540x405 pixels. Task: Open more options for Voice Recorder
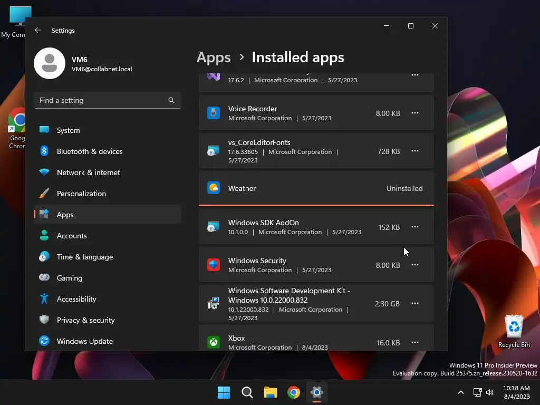[415, 113]
